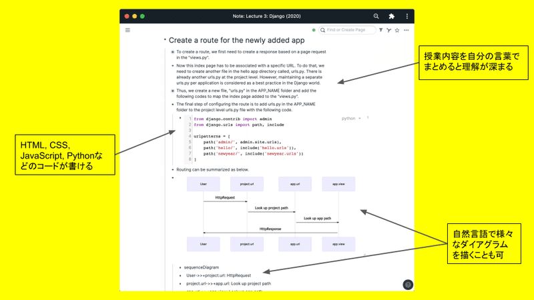Open the horizontal three-dot page options
534x300 pixels.
tap(407, 30)
